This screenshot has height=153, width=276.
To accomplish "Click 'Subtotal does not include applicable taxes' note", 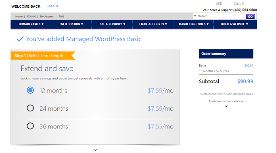I will point(227,94).
